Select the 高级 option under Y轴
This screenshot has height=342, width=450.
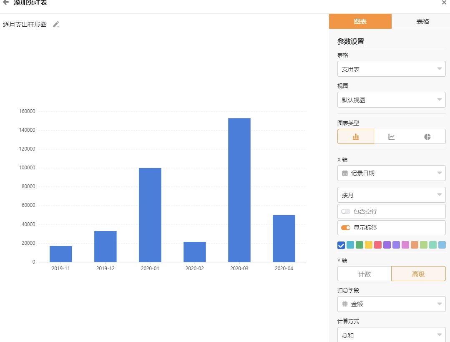(418, 274)
